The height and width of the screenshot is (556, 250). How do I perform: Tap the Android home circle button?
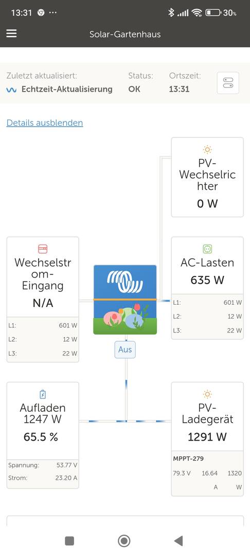(124, 541)
